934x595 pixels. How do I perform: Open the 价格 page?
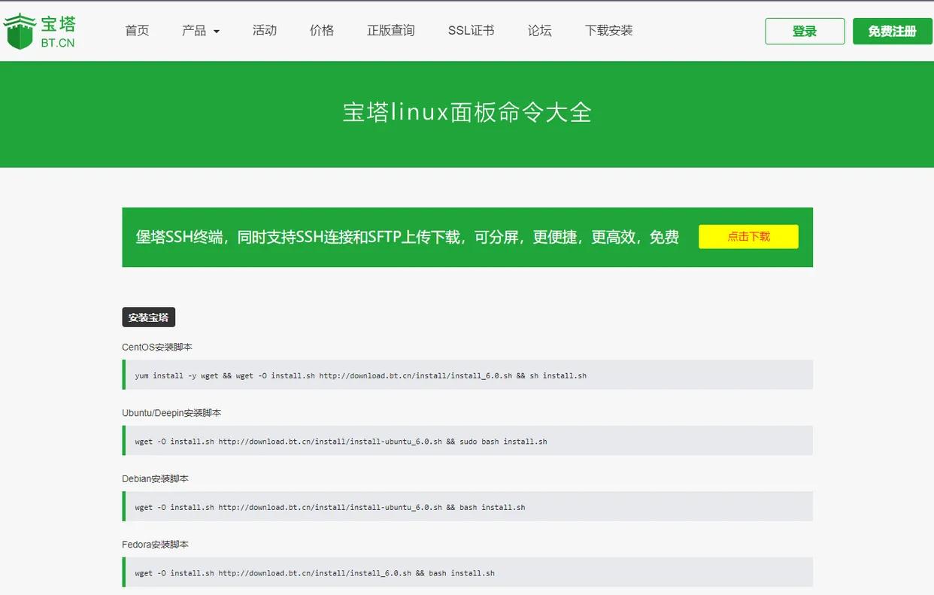click(322, 30)
